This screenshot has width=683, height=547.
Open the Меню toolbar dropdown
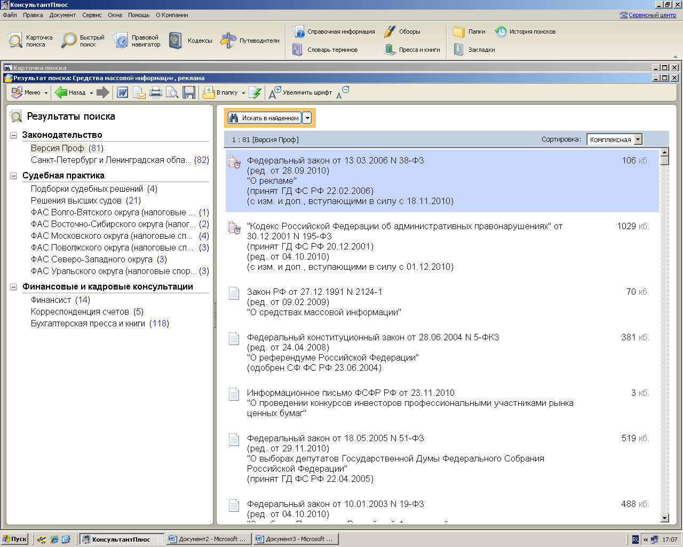[30, 92]
